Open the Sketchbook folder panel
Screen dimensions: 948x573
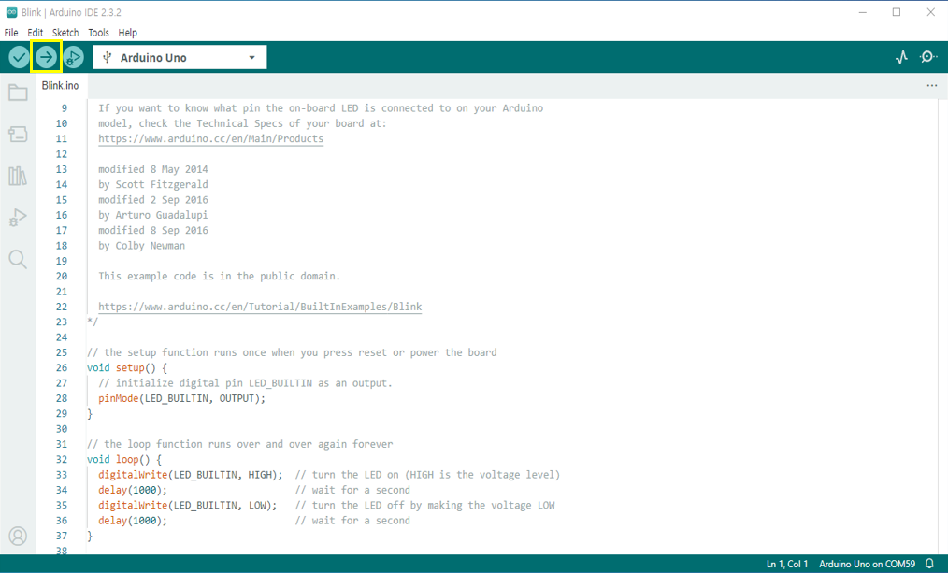(x=18, y=93)
